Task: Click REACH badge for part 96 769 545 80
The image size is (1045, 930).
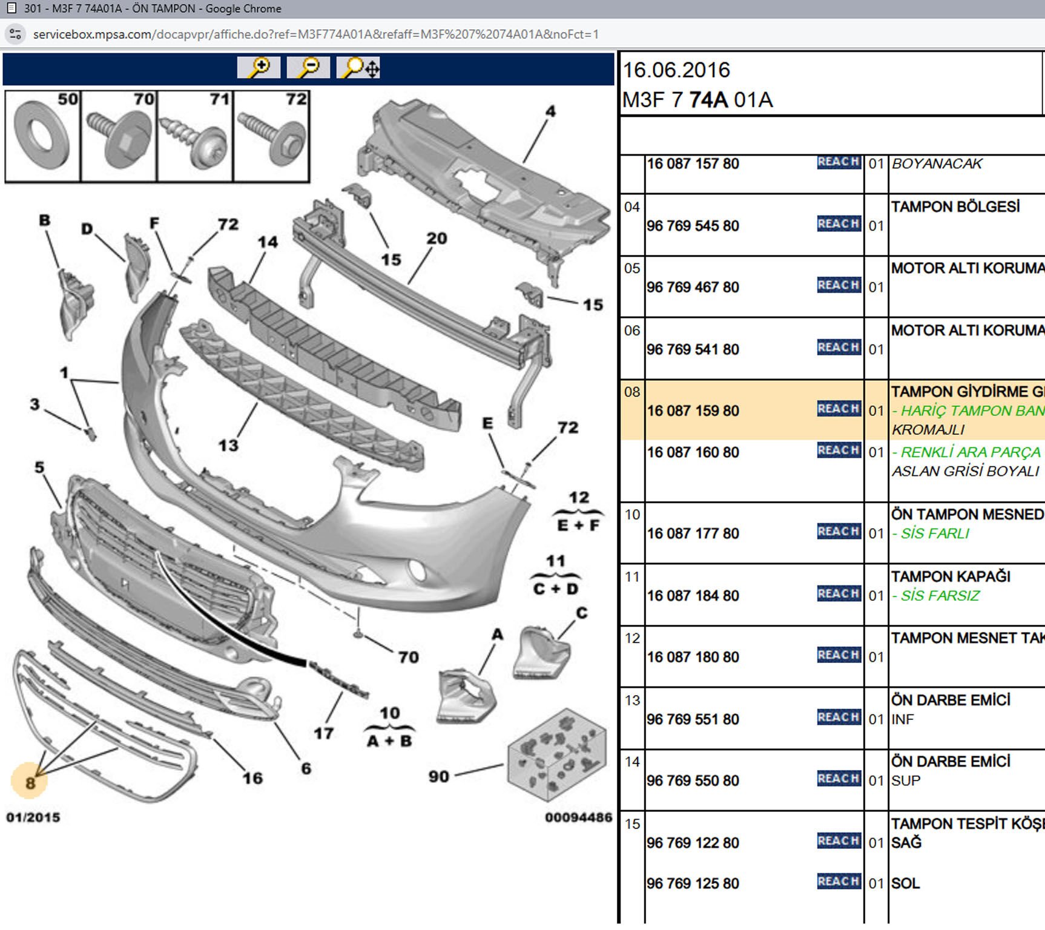Action: tap(839, 224)
